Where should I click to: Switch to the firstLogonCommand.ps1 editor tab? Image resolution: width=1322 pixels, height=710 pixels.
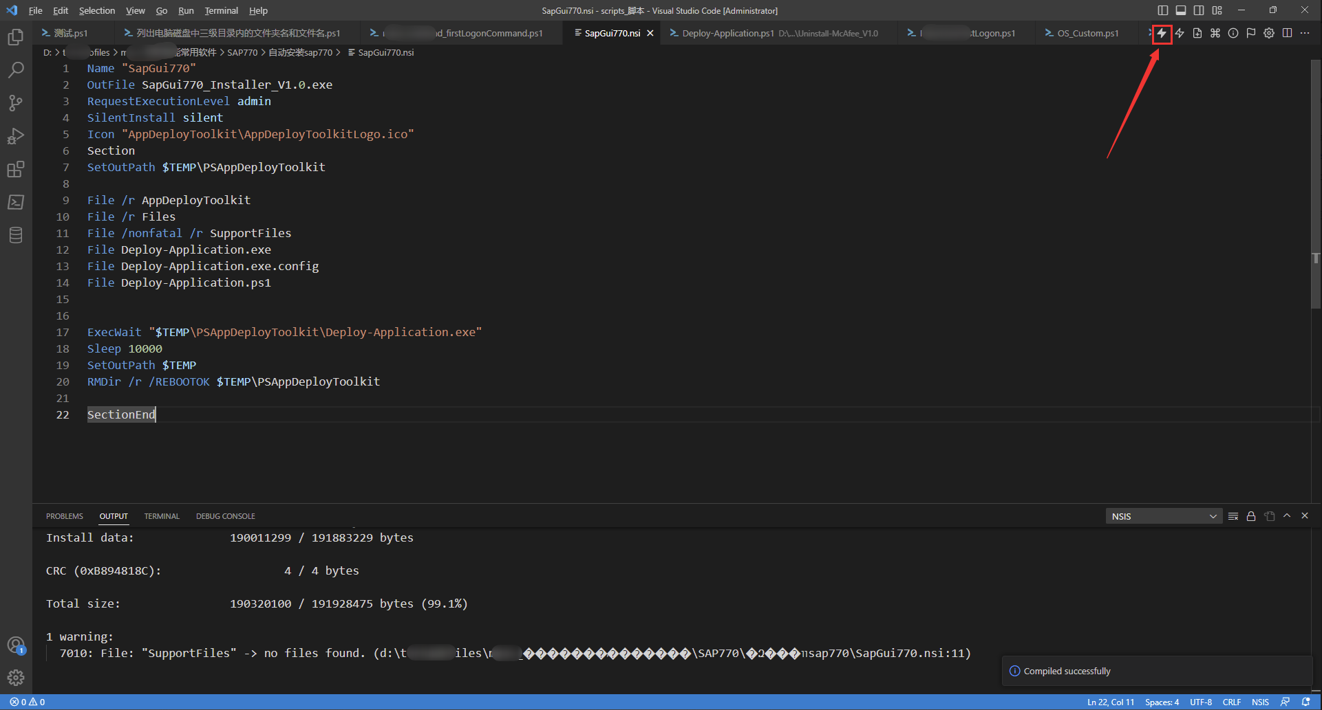click(462, 33)
